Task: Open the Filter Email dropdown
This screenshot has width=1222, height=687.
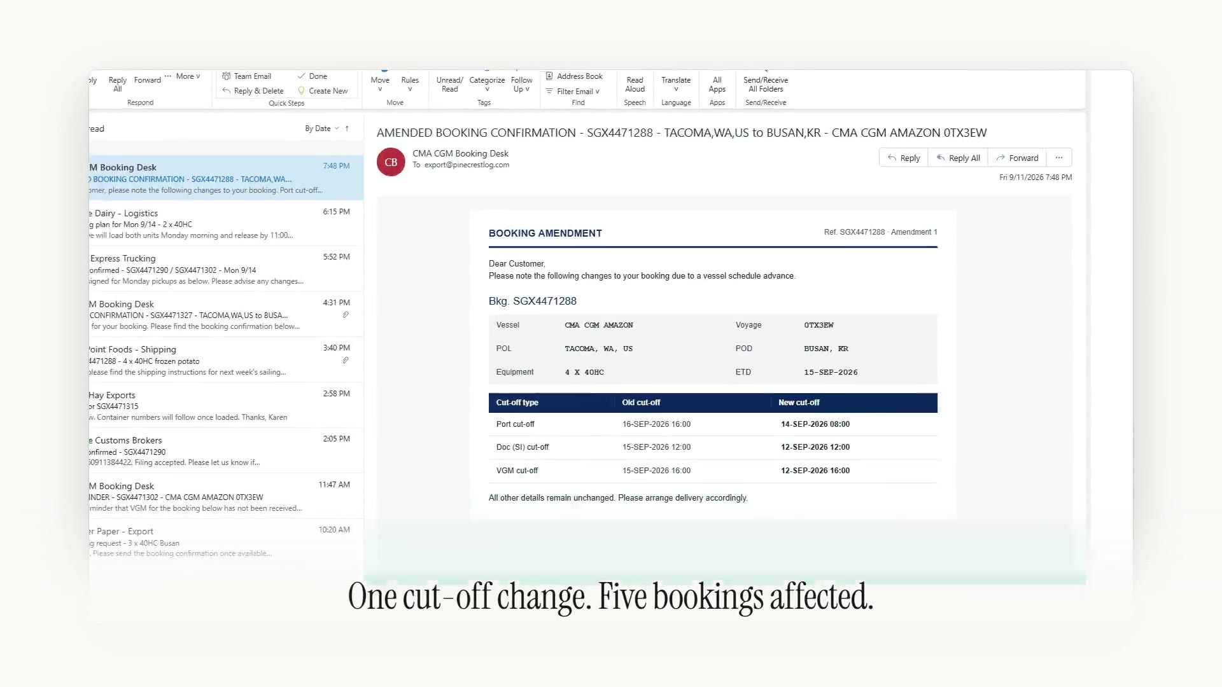Action: click(572, 92)
